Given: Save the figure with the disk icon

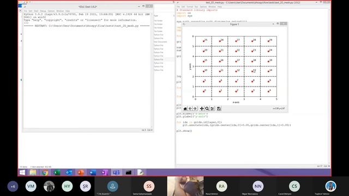Looking at the screenshot, I should [219, 108].
